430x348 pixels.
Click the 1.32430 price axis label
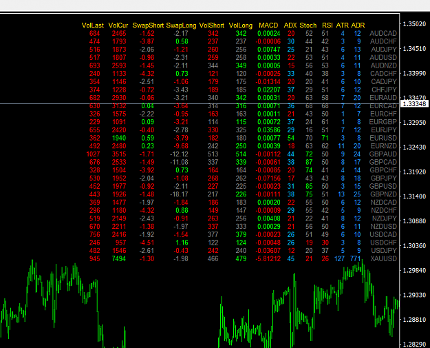tap(414, 147)
